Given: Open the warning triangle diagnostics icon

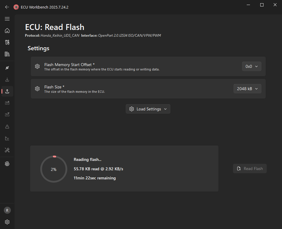Looking at the screenshot, I should pos(7,127).
